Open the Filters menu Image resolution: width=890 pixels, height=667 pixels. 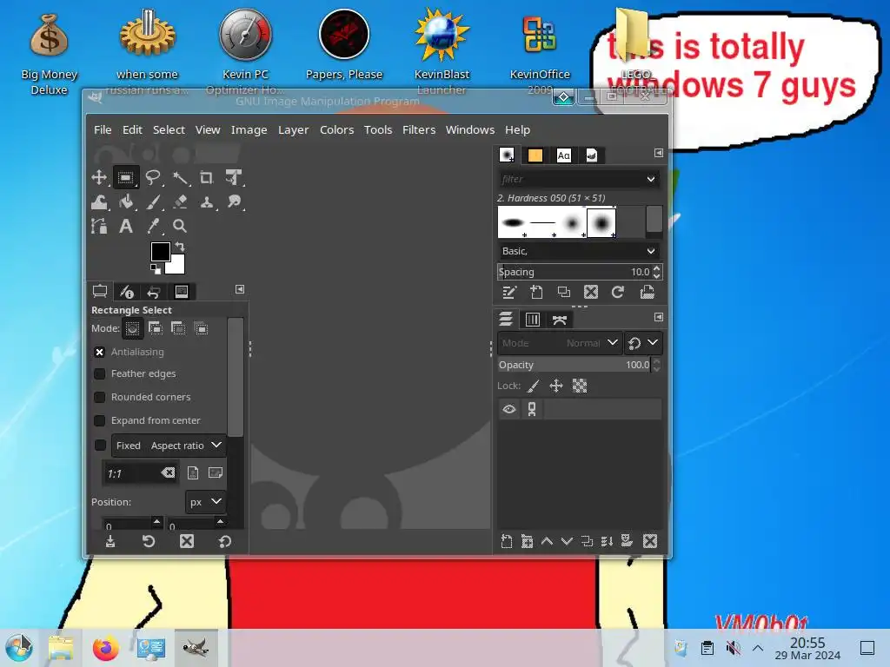click(x=419, y=130)
